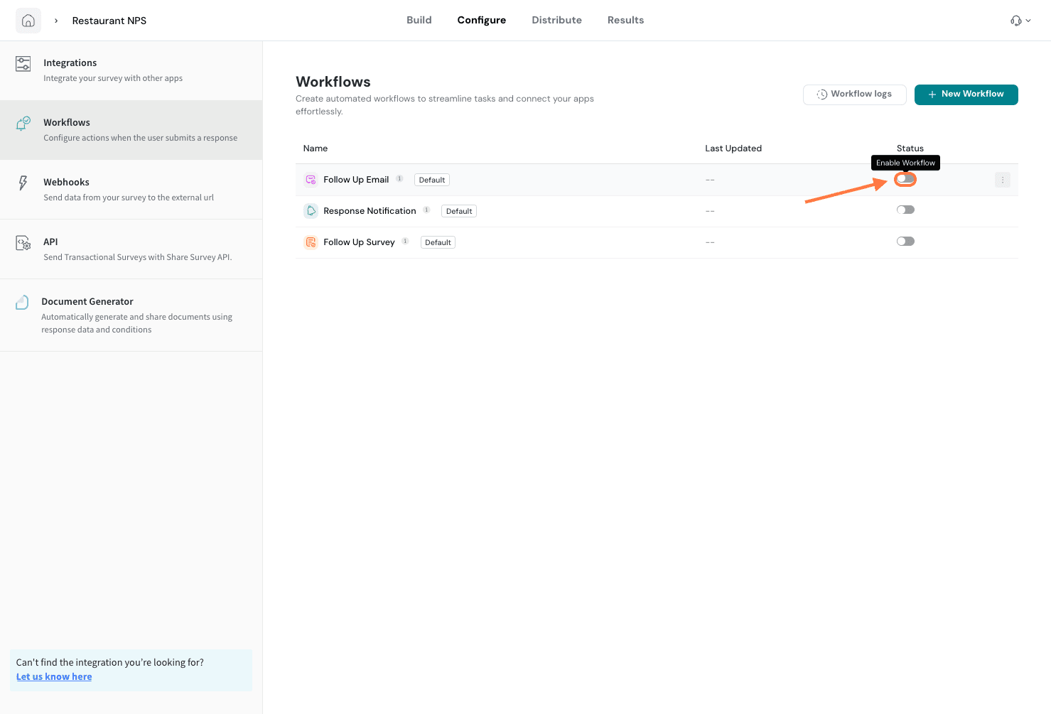This screenshot has height=714, width=1051.
Task: Create a New Workflow
Action: pyautogui.click(x=966, y=94)
